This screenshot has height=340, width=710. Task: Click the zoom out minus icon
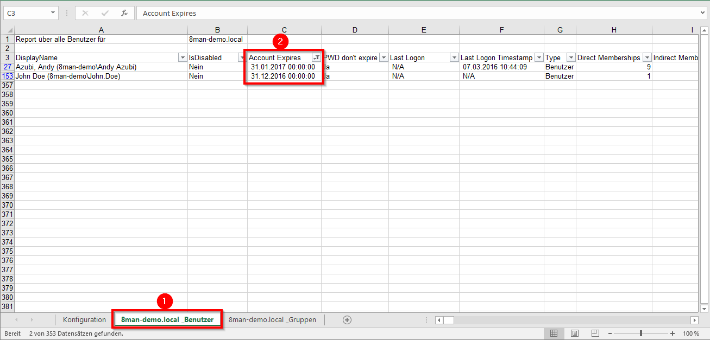[611, 333]
